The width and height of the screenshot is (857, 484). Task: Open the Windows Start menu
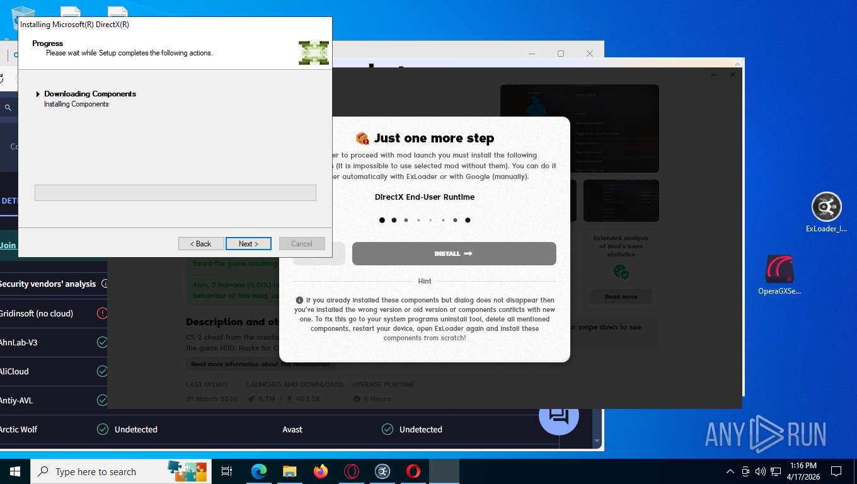pos(15,471)
